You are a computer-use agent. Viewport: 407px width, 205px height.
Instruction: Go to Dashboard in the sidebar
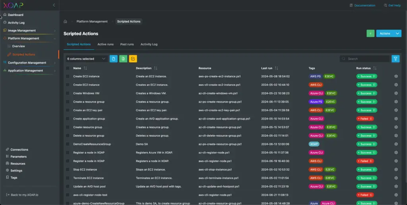pos(16,15)
